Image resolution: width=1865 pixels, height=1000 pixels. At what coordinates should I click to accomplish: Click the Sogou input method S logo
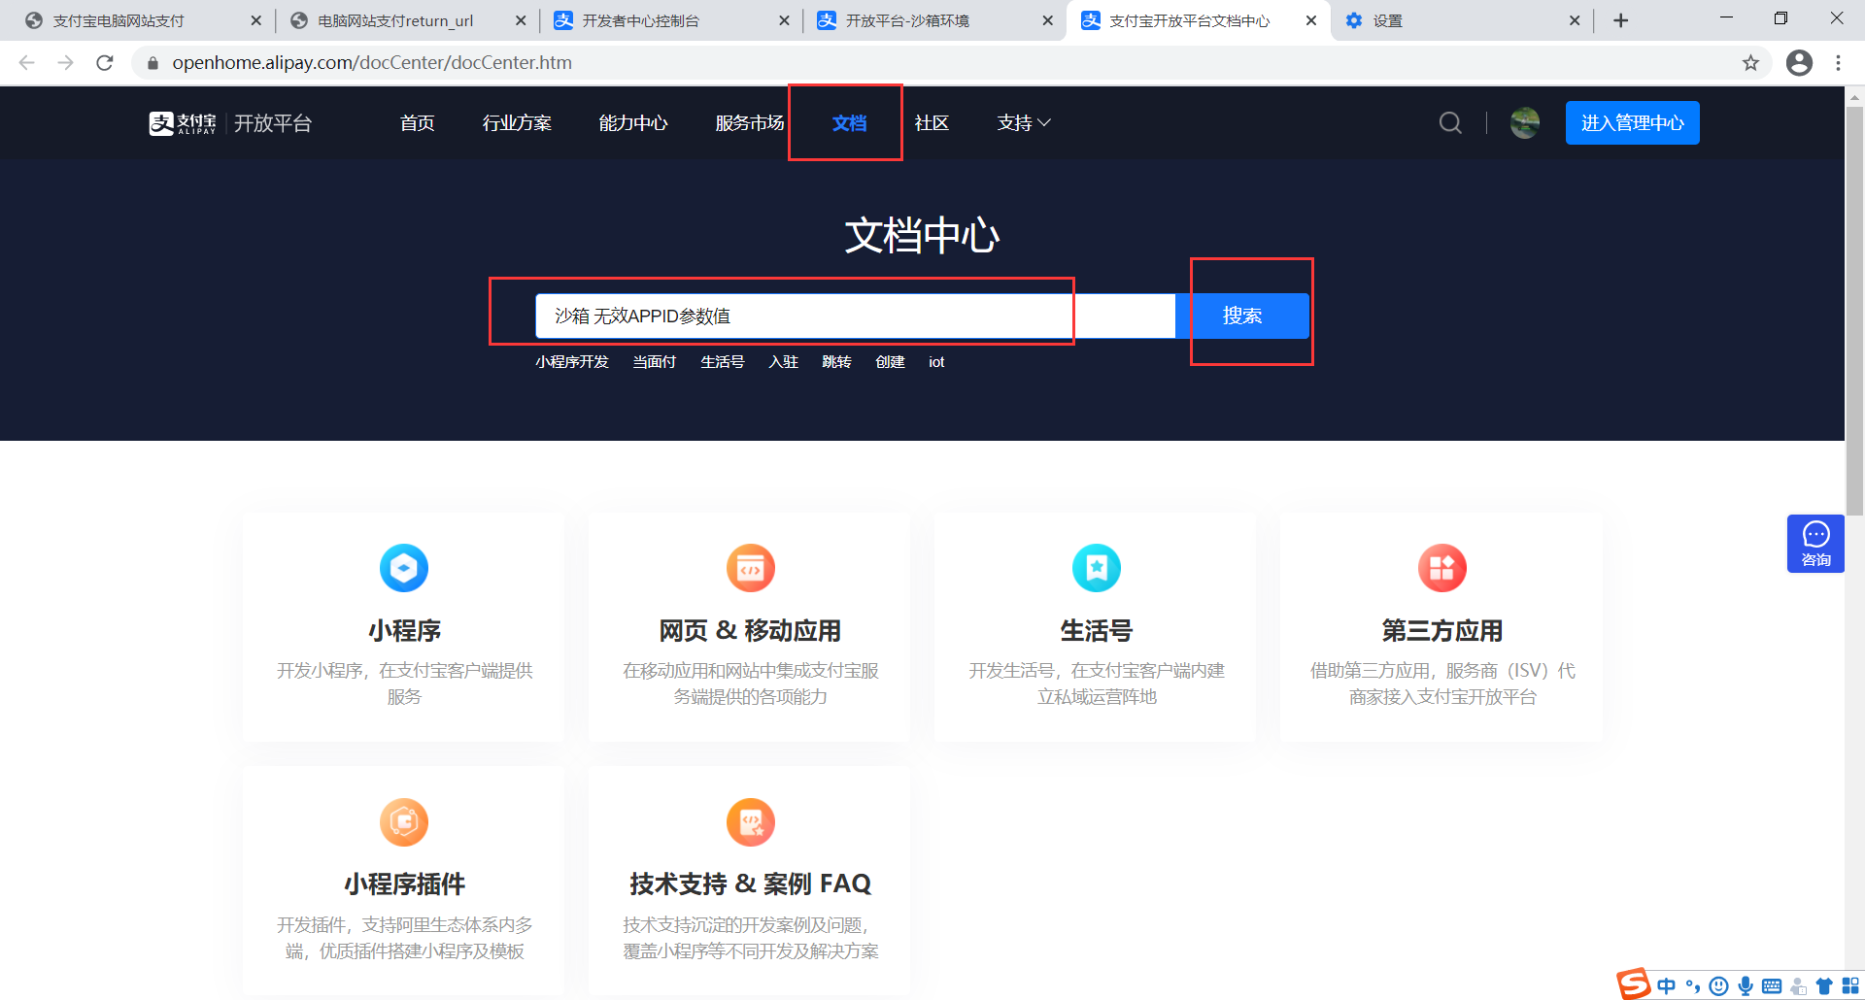(1634, 983)
